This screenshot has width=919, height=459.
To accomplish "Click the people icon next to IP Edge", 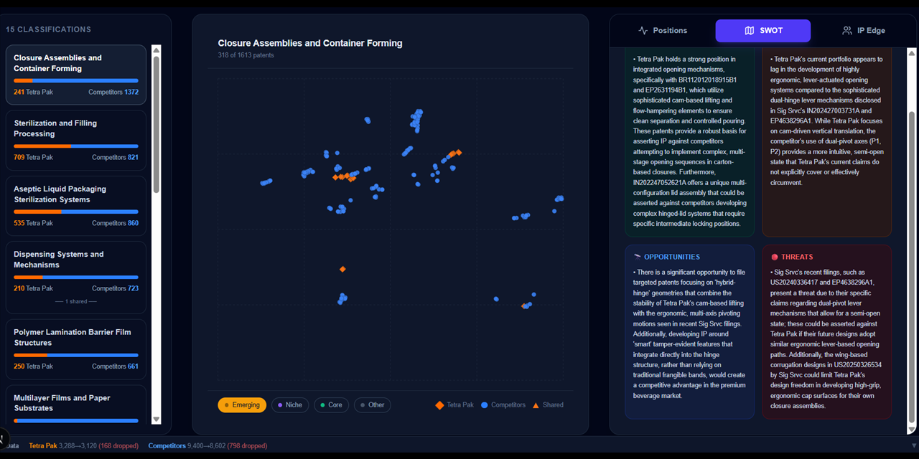I will click(847, 30).
